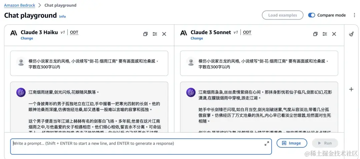The height and width of the screenshot is (159, 360).
Task: Click the Haiku response line starting 江南烟雨迷蒙
Action: click(x=64, y=92)
